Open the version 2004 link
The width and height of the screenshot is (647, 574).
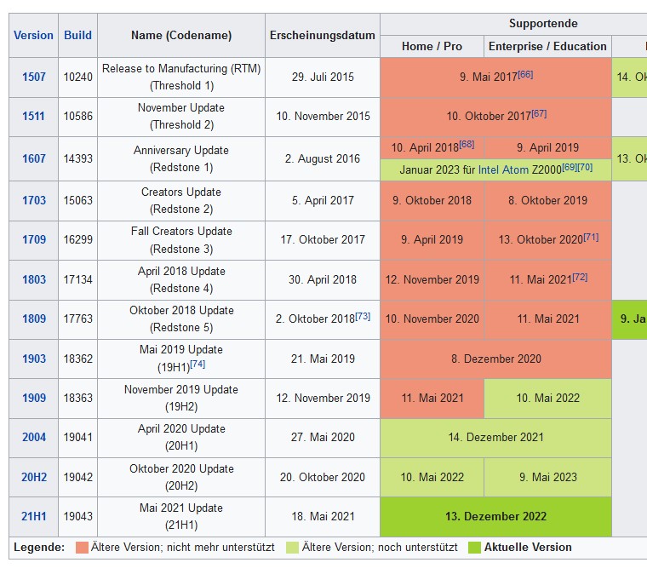(x=34, y=437)
